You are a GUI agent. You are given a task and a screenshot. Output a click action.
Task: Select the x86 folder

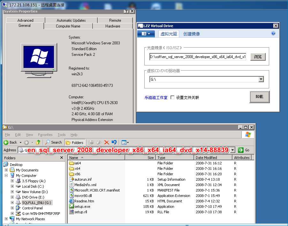click(75, 174)
